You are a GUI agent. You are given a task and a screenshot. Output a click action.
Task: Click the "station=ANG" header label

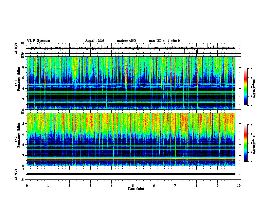pyautogui.click(x=126, y=41)
